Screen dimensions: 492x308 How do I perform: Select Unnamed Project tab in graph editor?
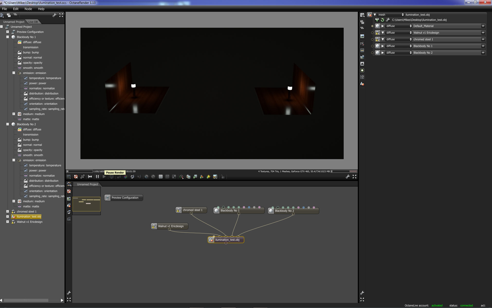pos(87,184)
